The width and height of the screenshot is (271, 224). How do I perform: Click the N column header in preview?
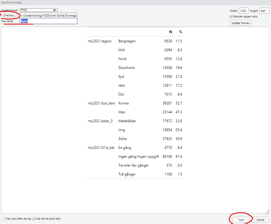tap(170, 32)
